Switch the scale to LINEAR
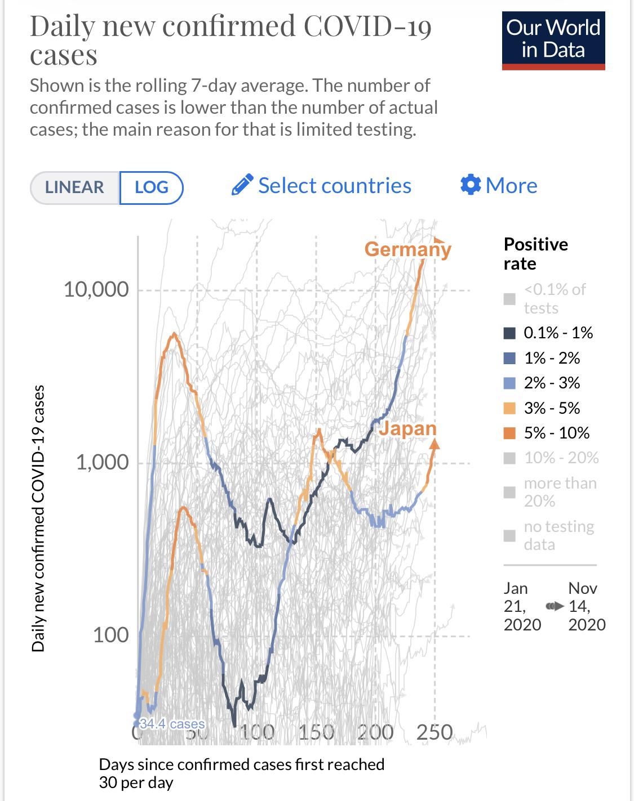The image size is (634, 801). [75, 187]
